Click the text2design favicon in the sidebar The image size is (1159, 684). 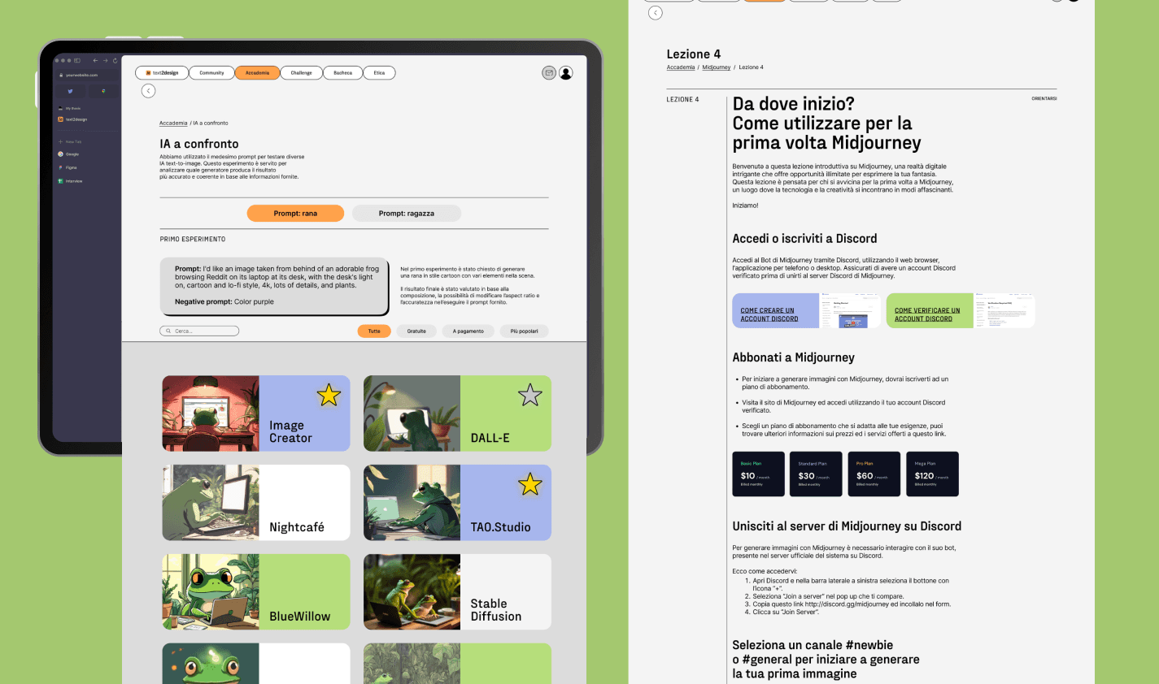(x=60, y=119)
